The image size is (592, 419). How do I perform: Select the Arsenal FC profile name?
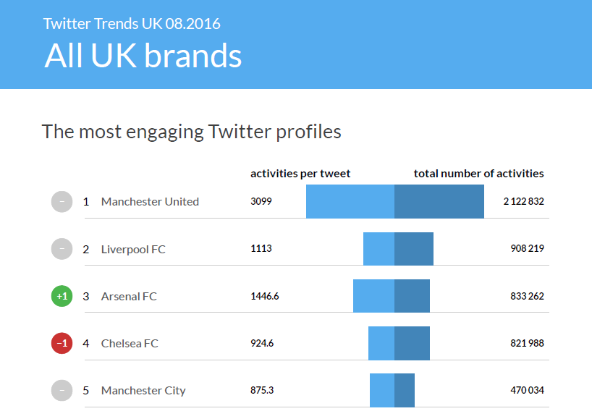pyautogui.click(x=129, y=296)
